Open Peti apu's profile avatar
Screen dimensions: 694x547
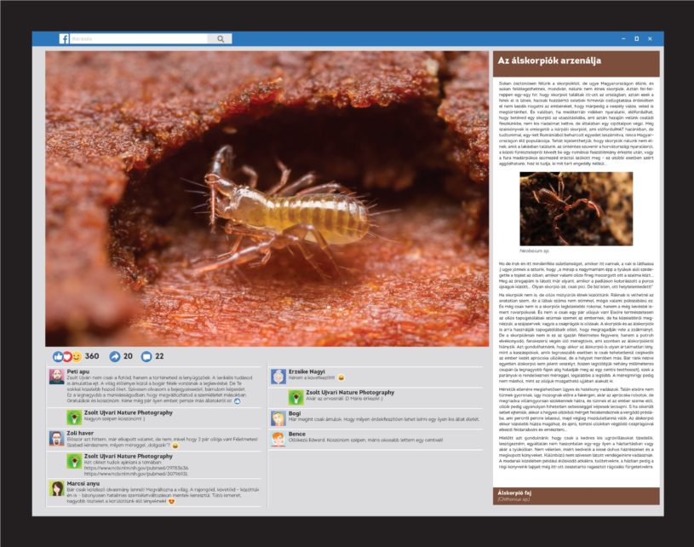pyautogui.click(x=56, y=377)
